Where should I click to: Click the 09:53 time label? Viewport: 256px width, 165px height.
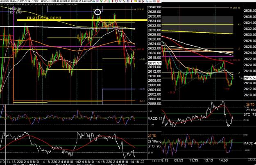(x=179, y=161)
